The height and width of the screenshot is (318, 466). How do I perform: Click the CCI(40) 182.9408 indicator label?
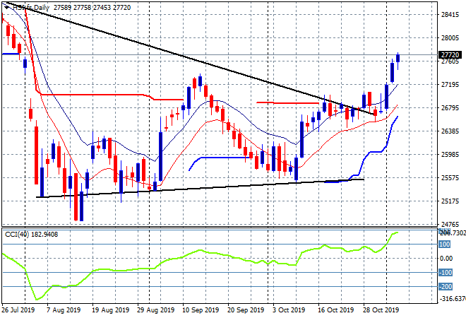click(31, 235)
